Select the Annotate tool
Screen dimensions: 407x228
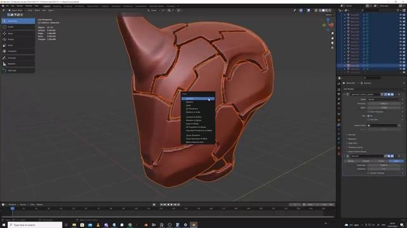(18, 58)
